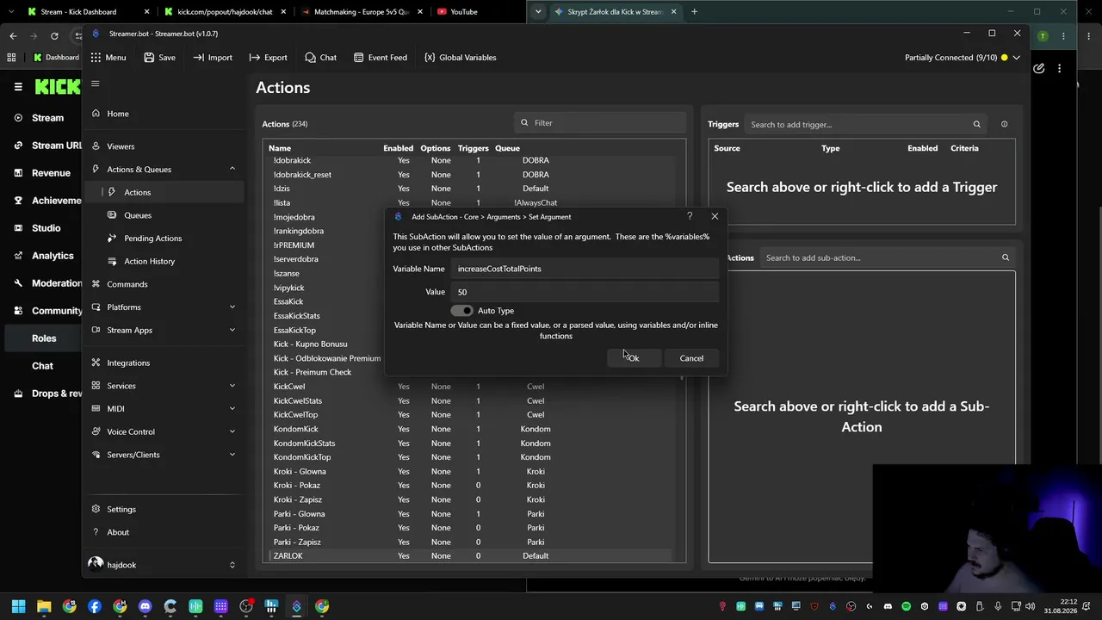
Task: Open Revenue in the Kick sidebar
Action: pyautogui.click(x=51, y=173)
